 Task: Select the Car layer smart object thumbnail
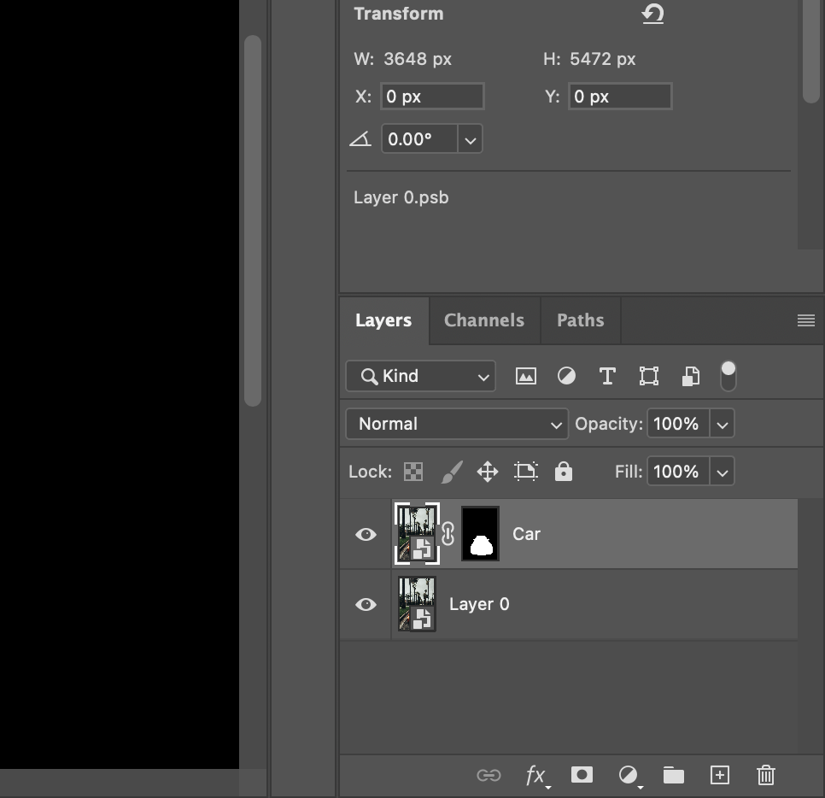417,534
